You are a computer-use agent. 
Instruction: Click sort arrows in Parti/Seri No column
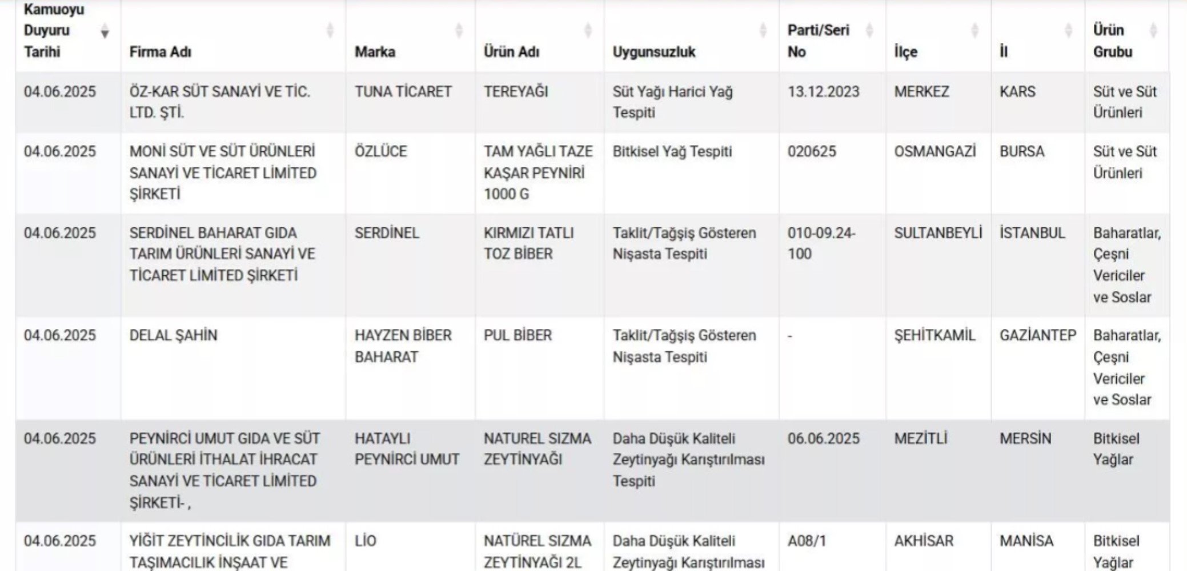tap(869, 31)
